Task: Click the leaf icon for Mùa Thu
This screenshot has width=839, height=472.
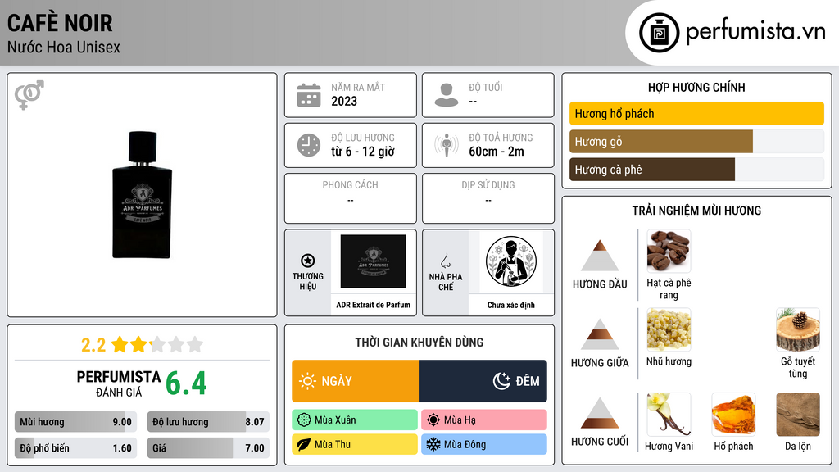Action: (x=304, y=444)
